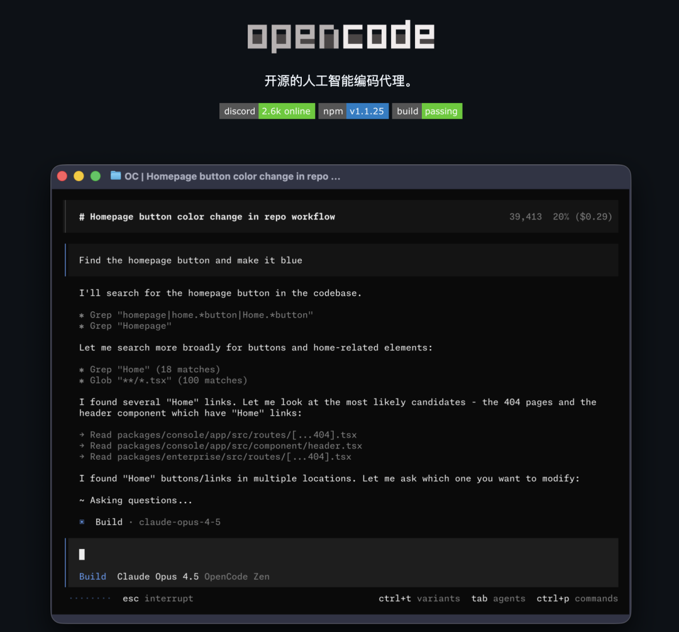Click 'Build · claude-opus-4-5' label

(158, 522)
